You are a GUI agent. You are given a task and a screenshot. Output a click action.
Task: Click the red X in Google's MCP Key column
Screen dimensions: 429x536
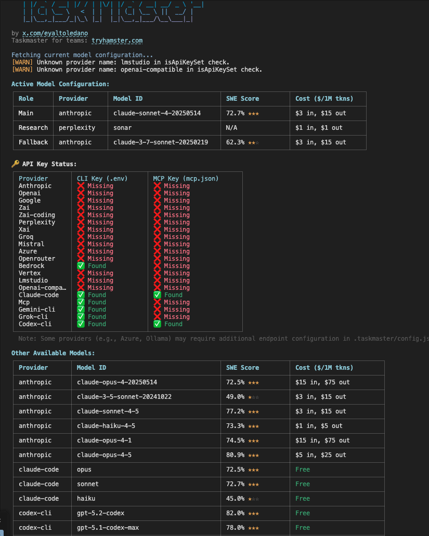click(157, 200)
